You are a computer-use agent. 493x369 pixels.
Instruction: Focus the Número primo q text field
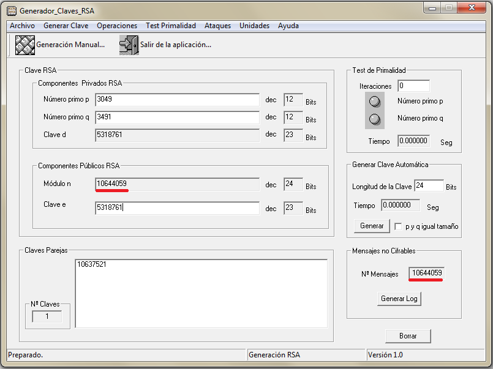177,117
